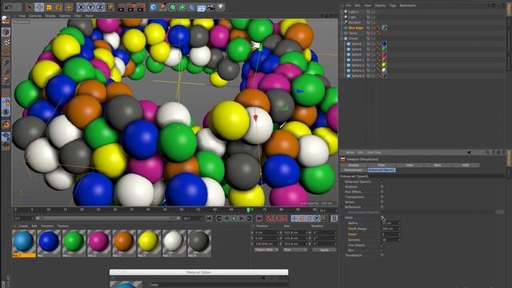This screenshot has width=512, height=288.
Task: Select the Torus object in tree
Action: (353, 34)
